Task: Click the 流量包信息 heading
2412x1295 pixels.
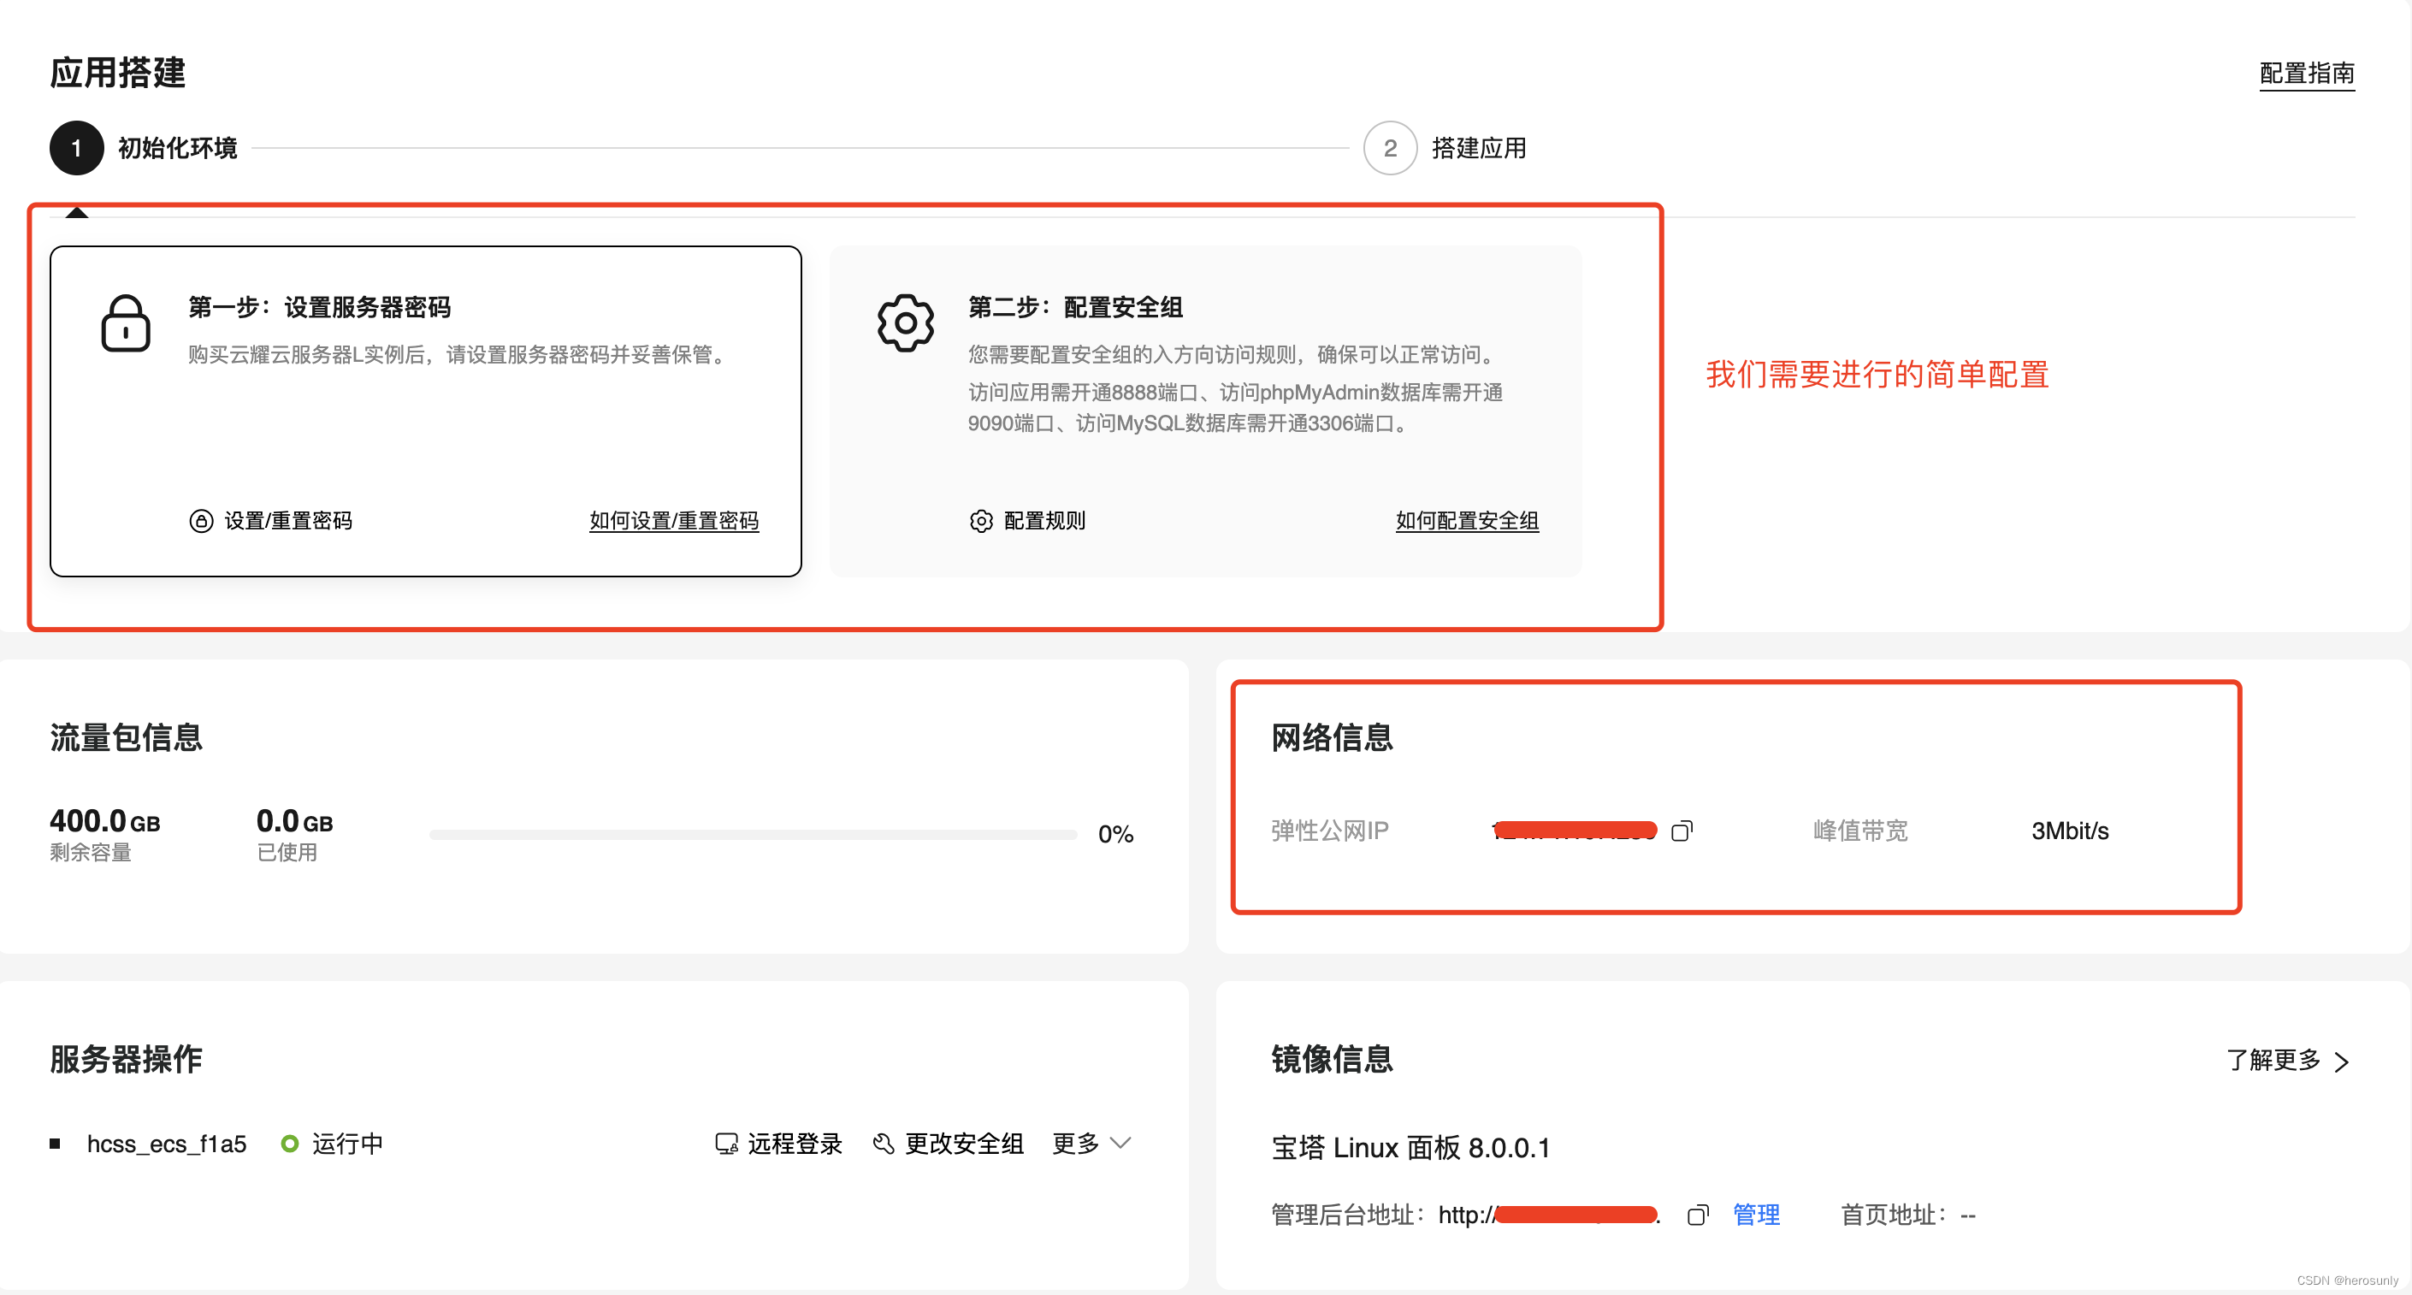Action: (x=127, y=738)
